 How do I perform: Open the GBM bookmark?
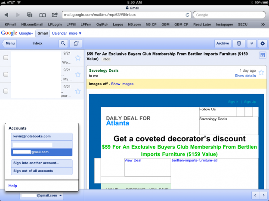pyautogui.click(x=165, y=24)
